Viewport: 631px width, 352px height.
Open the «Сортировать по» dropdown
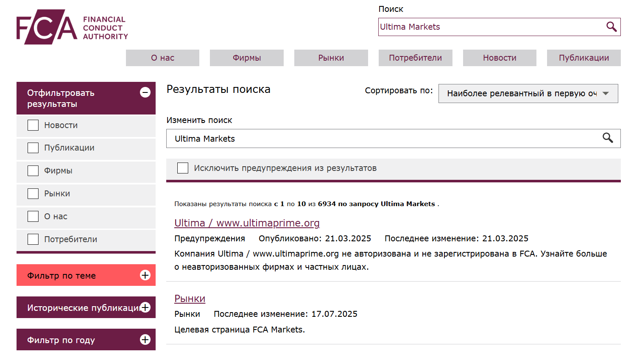click(x=528, y=93)
